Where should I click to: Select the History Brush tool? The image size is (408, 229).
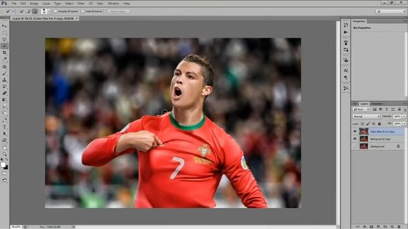tap(4, 87)
